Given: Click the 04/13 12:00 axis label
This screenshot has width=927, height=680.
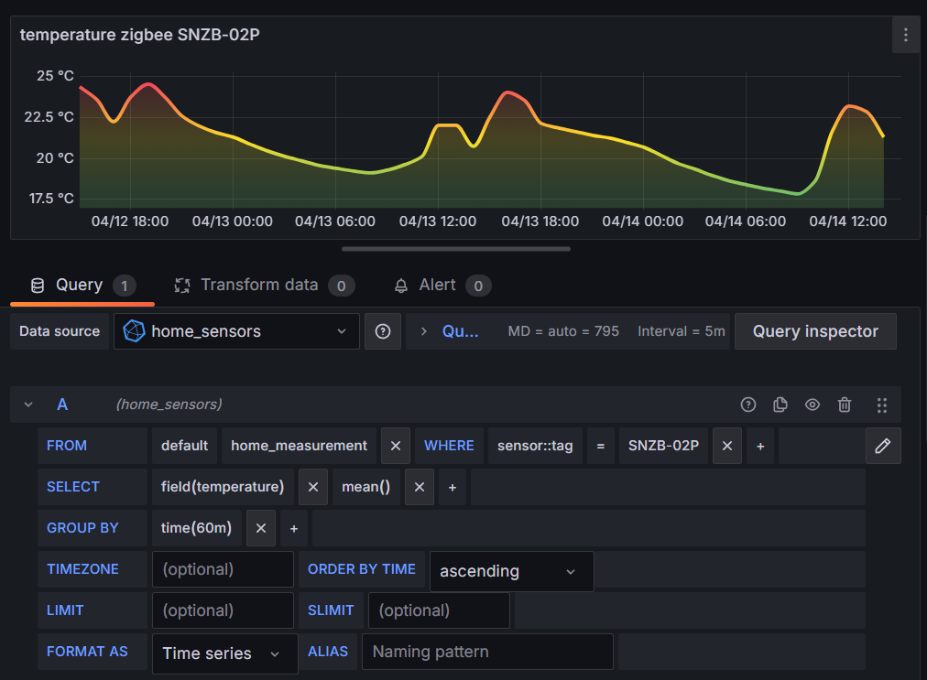Looking at the screenshot, I should [438, 221].
